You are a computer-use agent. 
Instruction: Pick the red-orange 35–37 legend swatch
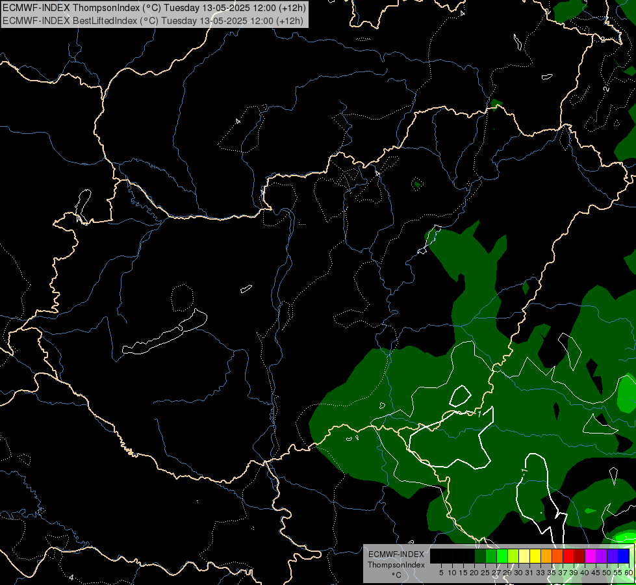click(x=557, y=556)
